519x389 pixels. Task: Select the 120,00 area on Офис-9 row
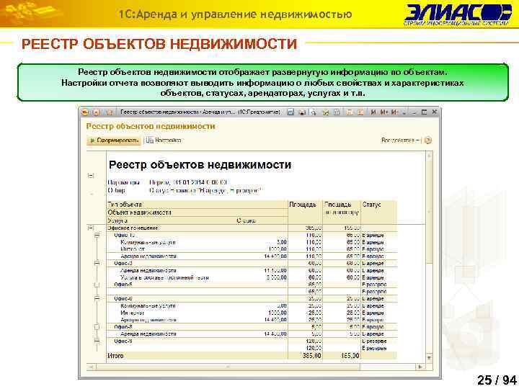(x=314, y=341)
